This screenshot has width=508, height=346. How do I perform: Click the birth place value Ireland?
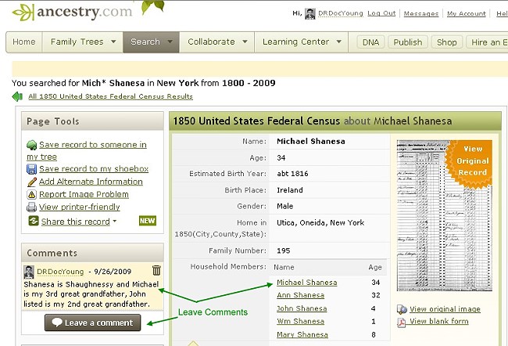[290, 190]
